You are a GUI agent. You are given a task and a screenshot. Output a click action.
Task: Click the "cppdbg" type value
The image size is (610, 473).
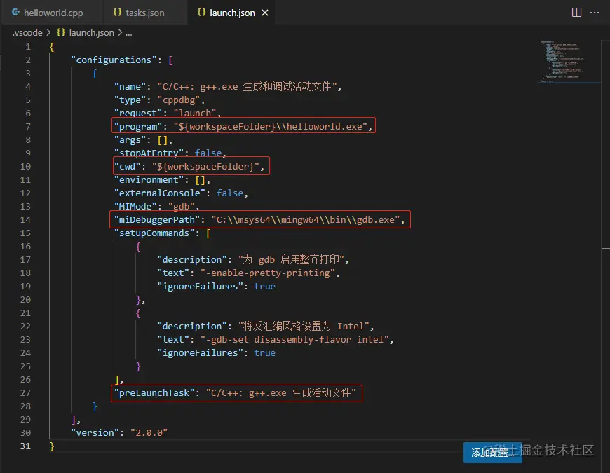tap(179, 100)
